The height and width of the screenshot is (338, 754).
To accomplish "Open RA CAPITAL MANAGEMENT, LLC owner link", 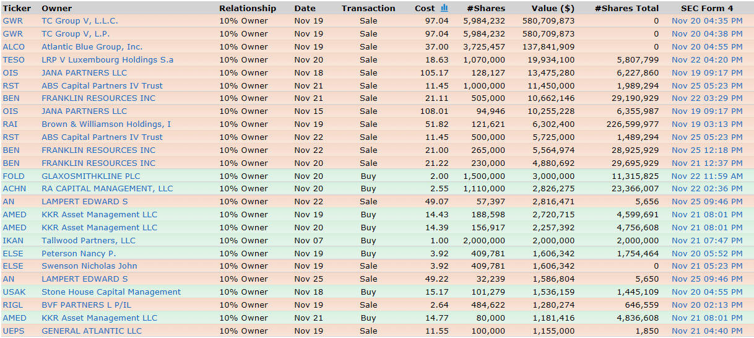I will [107, 189].
